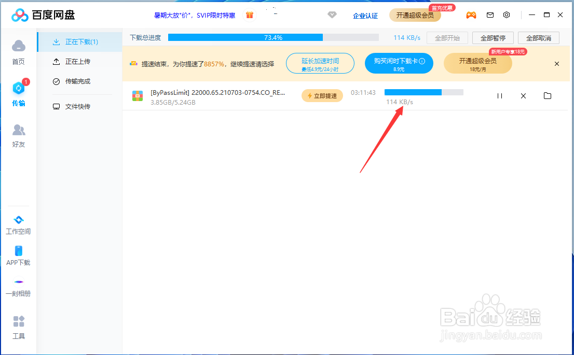This screenshot has height=355, width=574.
Task: Dismiss the speed promotion banner
Action: (x=556, y=63)
